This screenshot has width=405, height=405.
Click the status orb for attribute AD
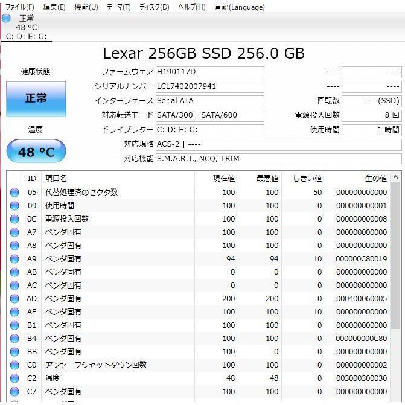[14, 299]
